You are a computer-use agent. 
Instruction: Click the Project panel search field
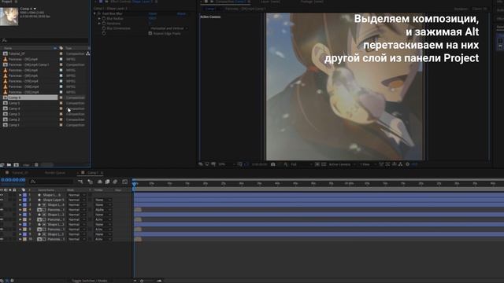point(44,40)
